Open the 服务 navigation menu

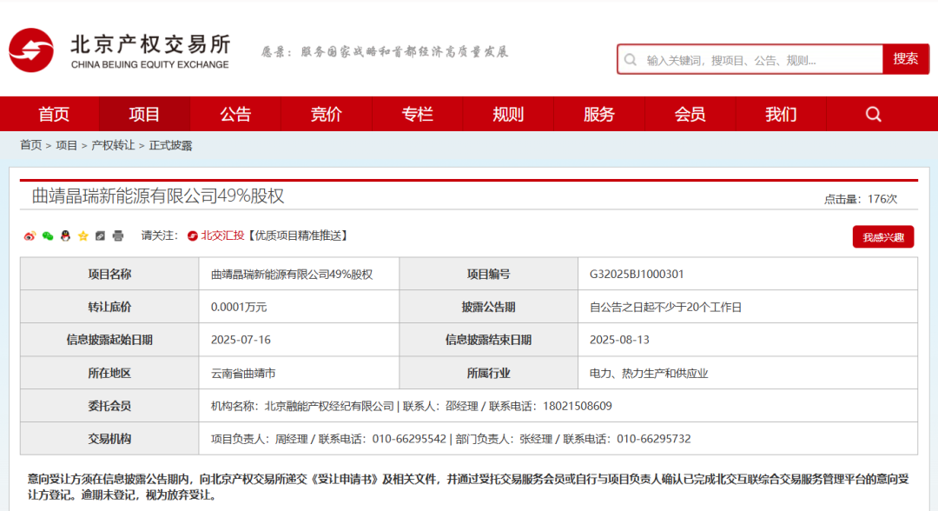[599, 114]
